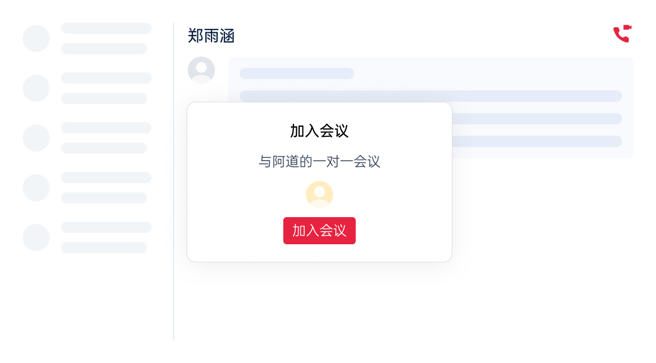Open the sender's avatar in the chat area

click(x=201, y=70)
